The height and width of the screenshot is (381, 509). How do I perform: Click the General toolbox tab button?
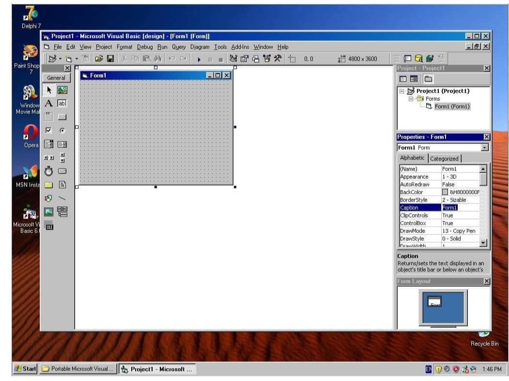coord(56,78)
